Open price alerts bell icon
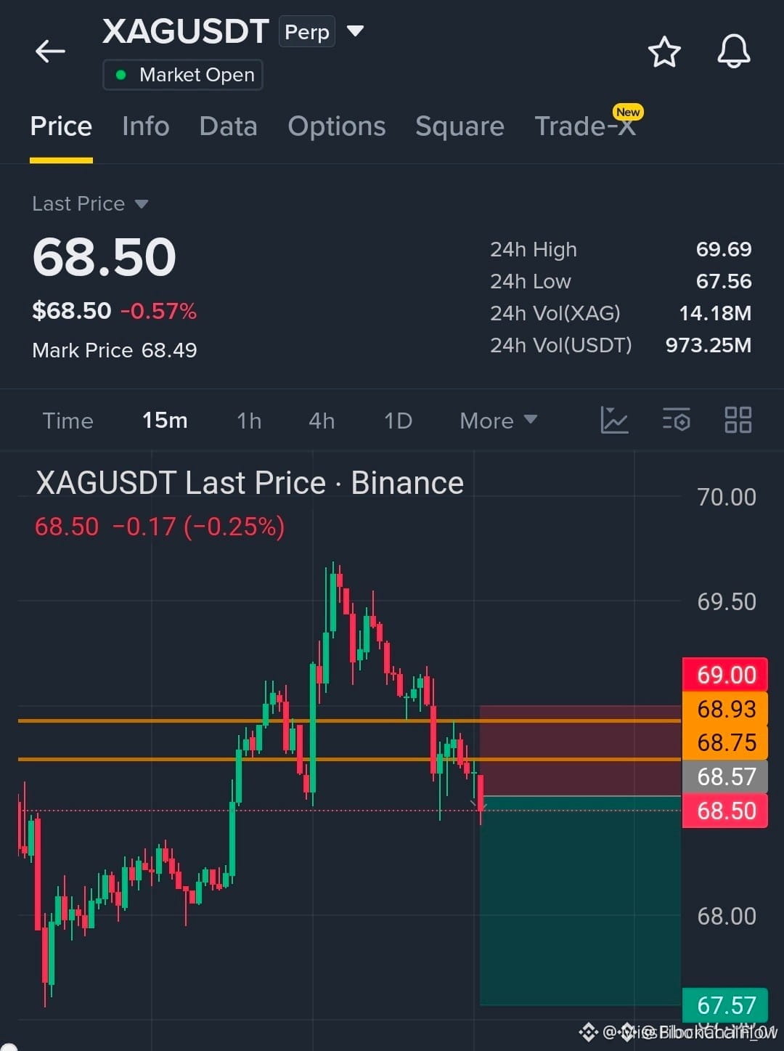 click(x=733, y=52)
